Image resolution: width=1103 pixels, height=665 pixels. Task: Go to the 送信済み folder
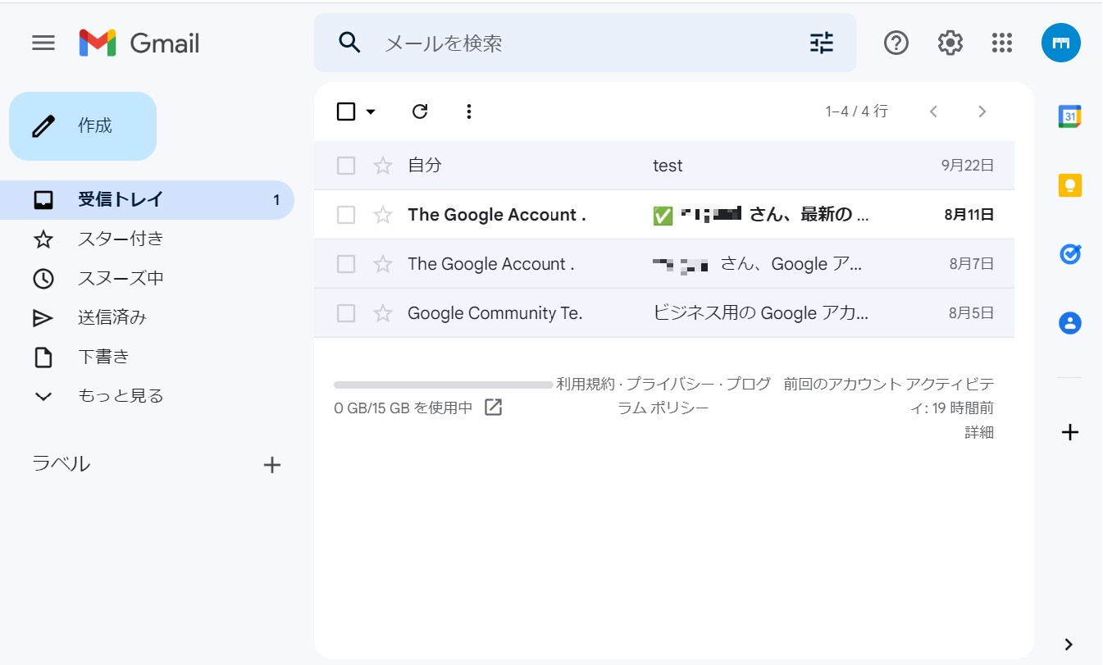tap(112, 317)
